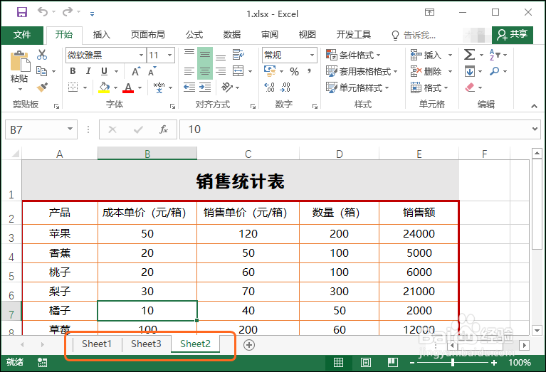
Task: Apply percent style
Action: pos(295,72)
